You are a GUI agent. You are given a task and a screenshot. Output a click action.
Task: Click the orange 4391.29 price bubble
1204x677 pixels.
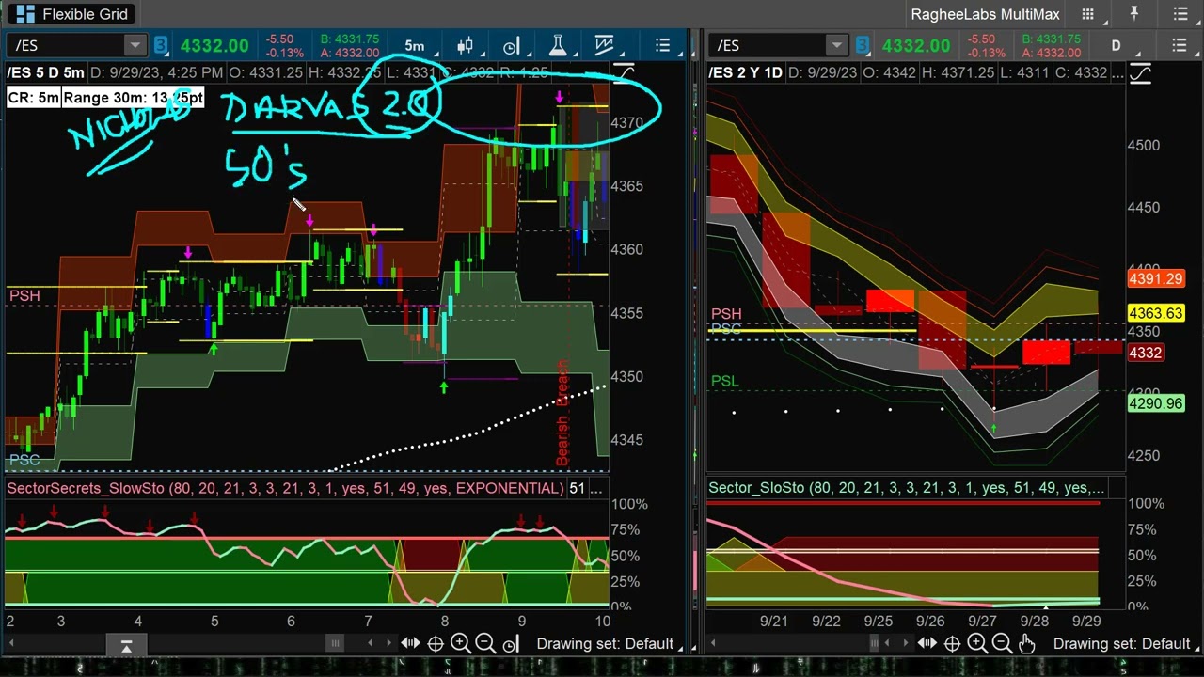point(1156,279)
